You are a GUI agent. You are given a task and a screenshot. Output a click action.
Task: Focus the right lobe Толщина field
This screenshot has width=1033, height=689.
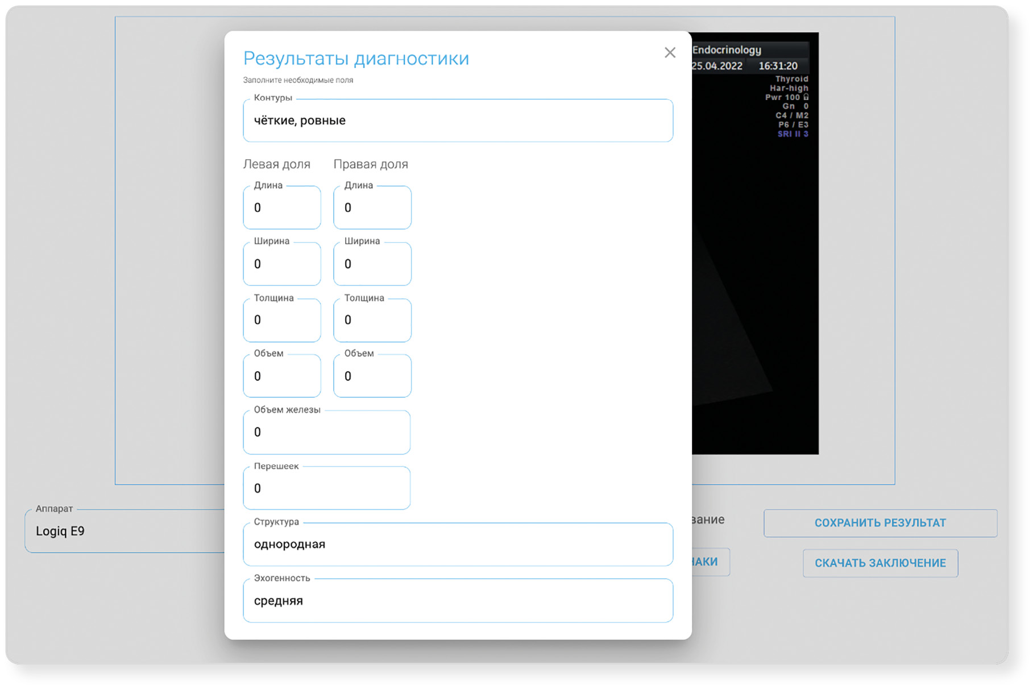(372, 320)
